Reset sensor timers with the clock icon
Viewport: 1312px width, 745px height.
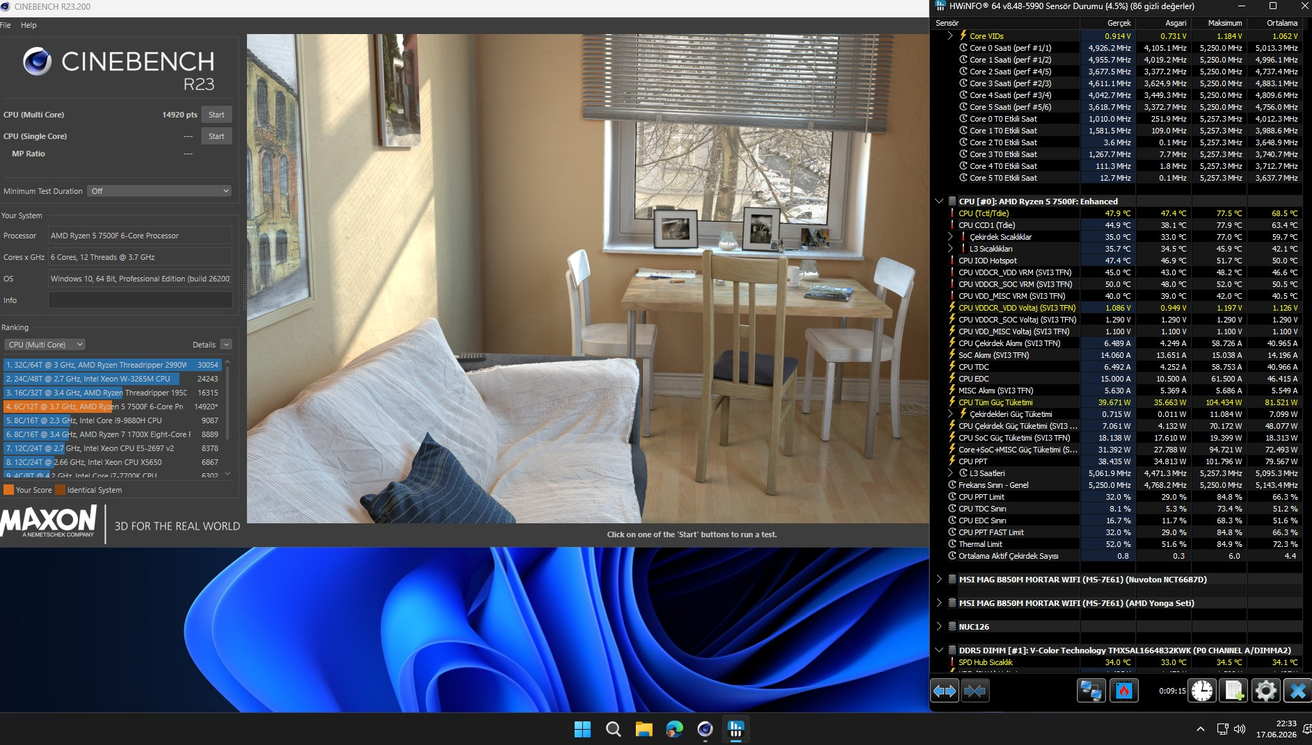coord(1201,691)
